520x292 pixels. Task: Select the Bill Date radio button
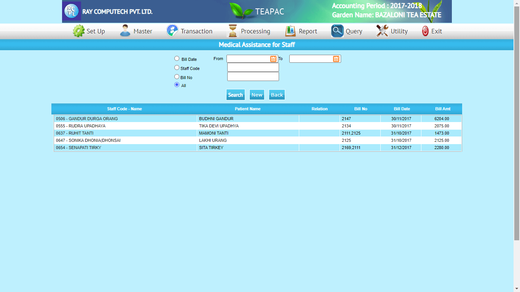pos(177,59)
